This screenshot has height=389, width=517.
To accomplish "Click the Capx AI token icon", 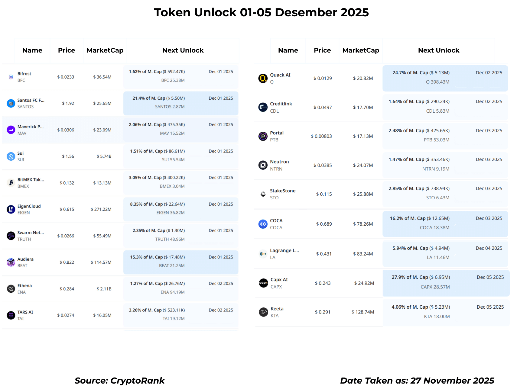I will [x=263, y=283].
